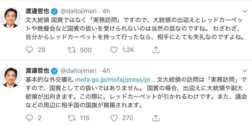Image resolution: width=252 pixels, height=126 pixels.
Task: Open 渡邉哲也 profile name in second tweet
Action: coord(38,71)
